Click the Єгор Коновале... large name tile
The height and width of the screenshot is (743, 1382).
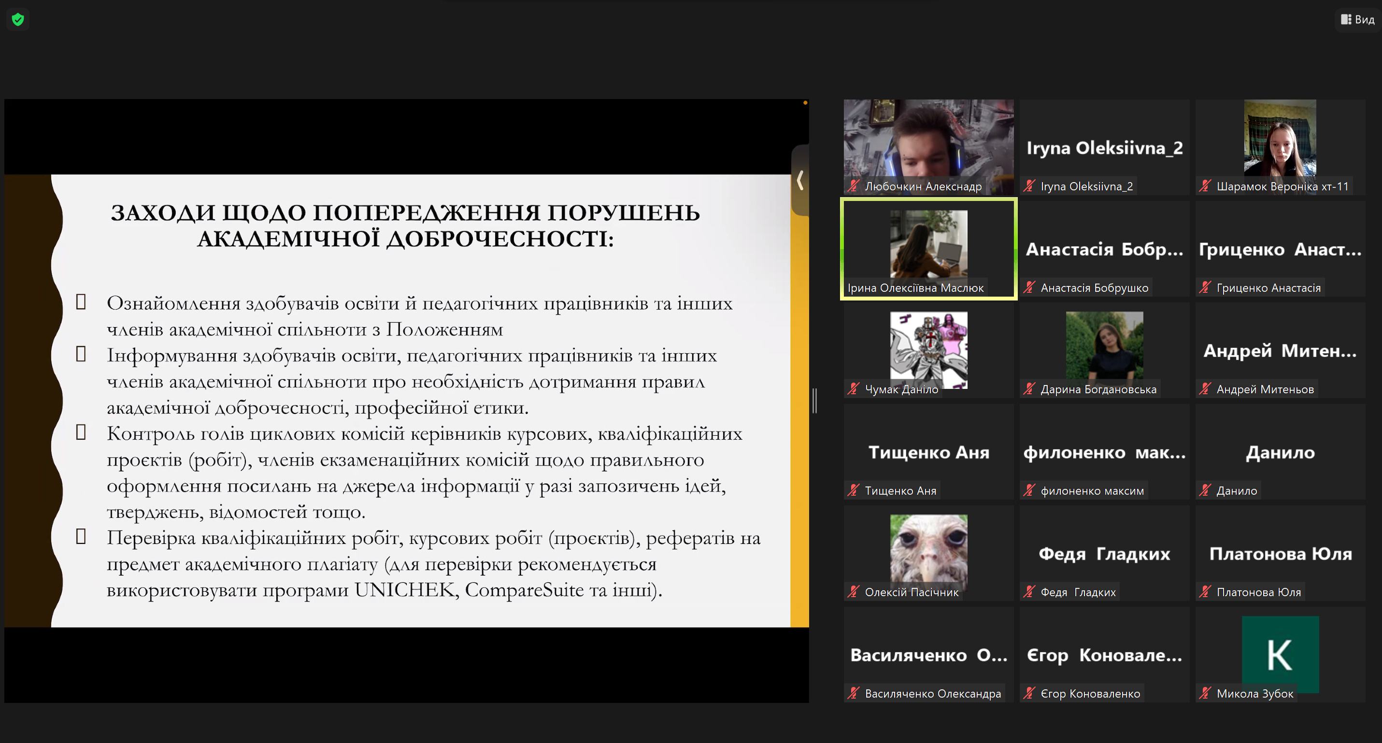pos(1105,655)
